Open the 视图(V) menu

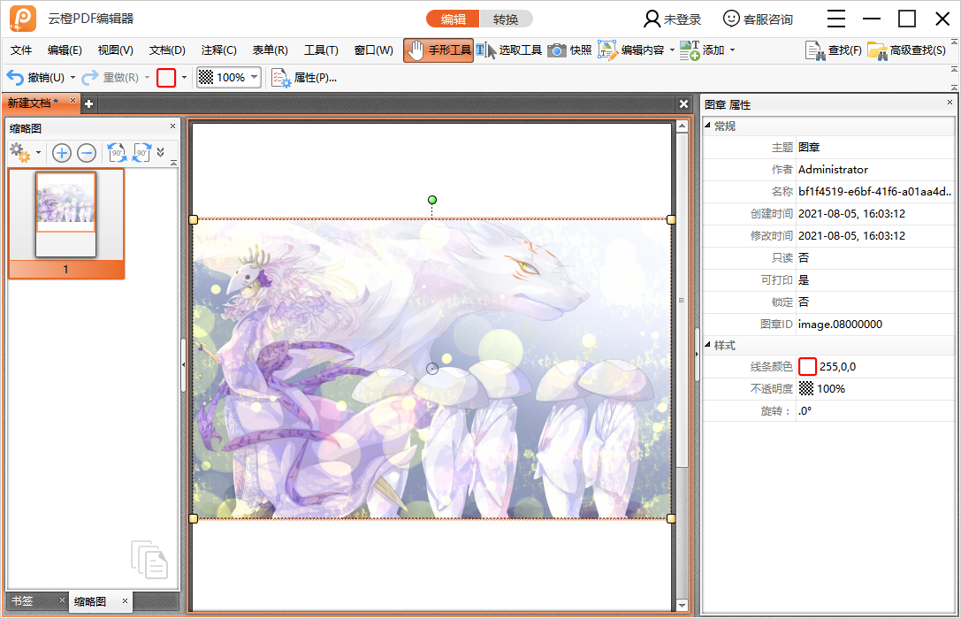coord(115,50)
